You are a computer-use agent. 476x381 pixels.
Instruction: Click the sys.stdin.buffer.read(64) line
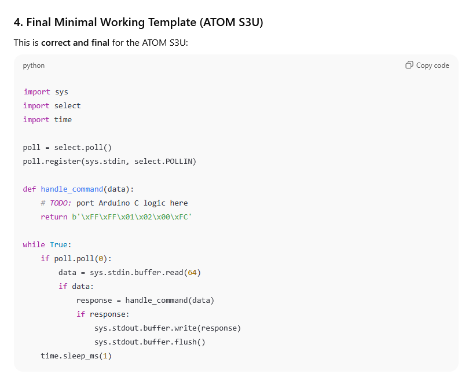coord(130,272)
